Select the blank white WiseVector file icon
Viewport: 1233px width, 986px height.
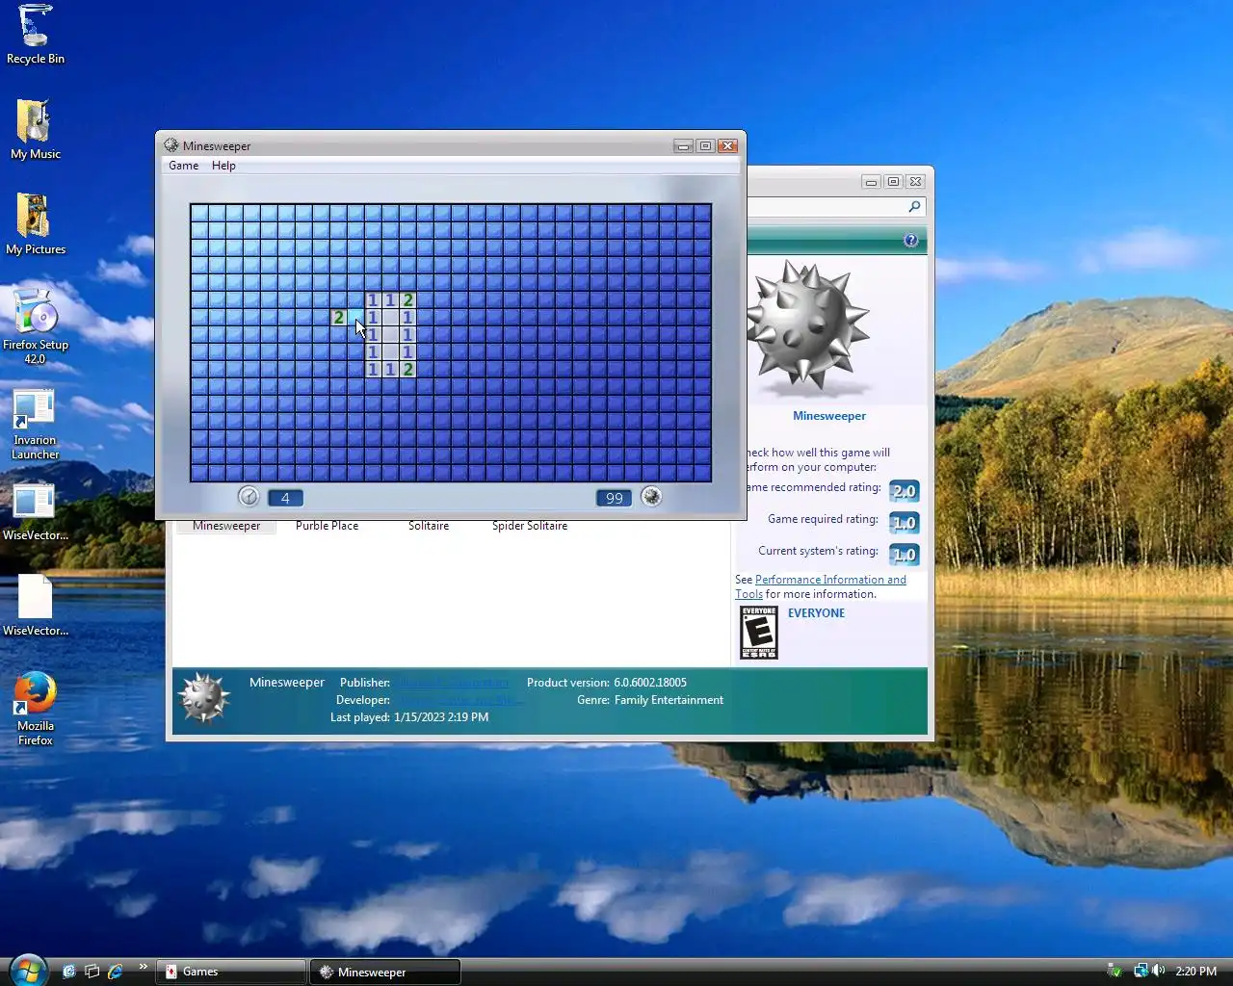[x=35, y=606]
